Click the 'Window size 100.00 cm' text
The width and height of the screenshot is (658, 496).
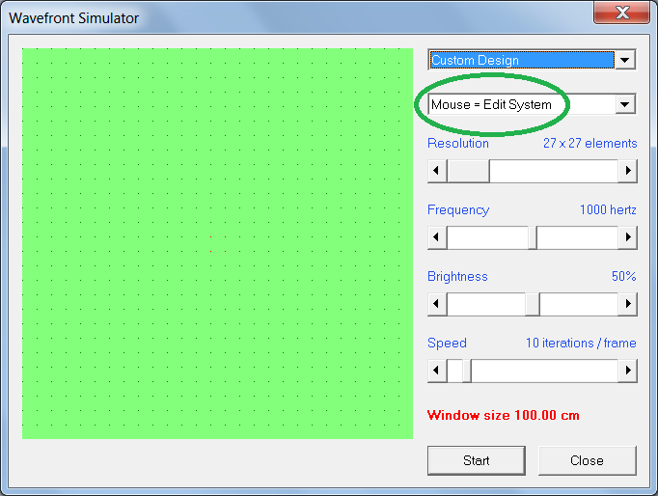pyautogui.click(x=504, y=415)
